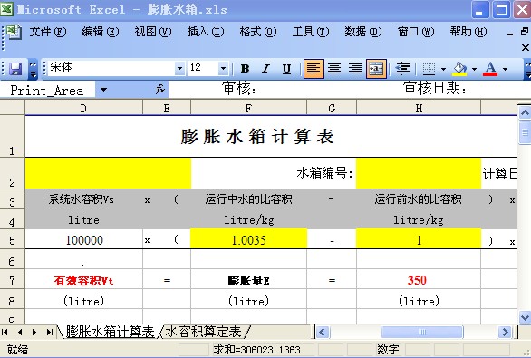The image size is (531, 358).
Task: Select yellow cell with value 1
Action: pyautogui.click(x=419, y=240)
